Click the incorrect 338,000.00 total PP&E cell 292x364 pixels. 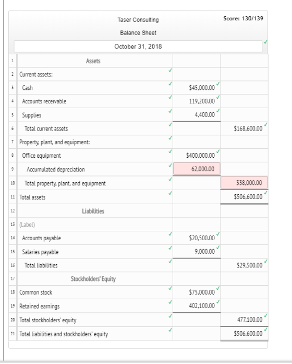[244, 183]
